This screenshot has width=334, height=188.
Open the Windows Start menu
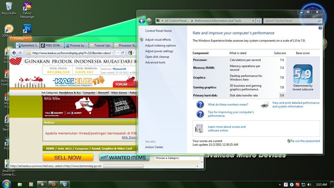pyautogui.click(x=6, y=184)
